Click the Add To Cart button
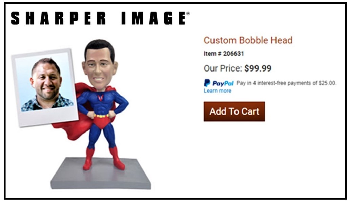This screenshot has width=347, height=203. pos(234,111)
